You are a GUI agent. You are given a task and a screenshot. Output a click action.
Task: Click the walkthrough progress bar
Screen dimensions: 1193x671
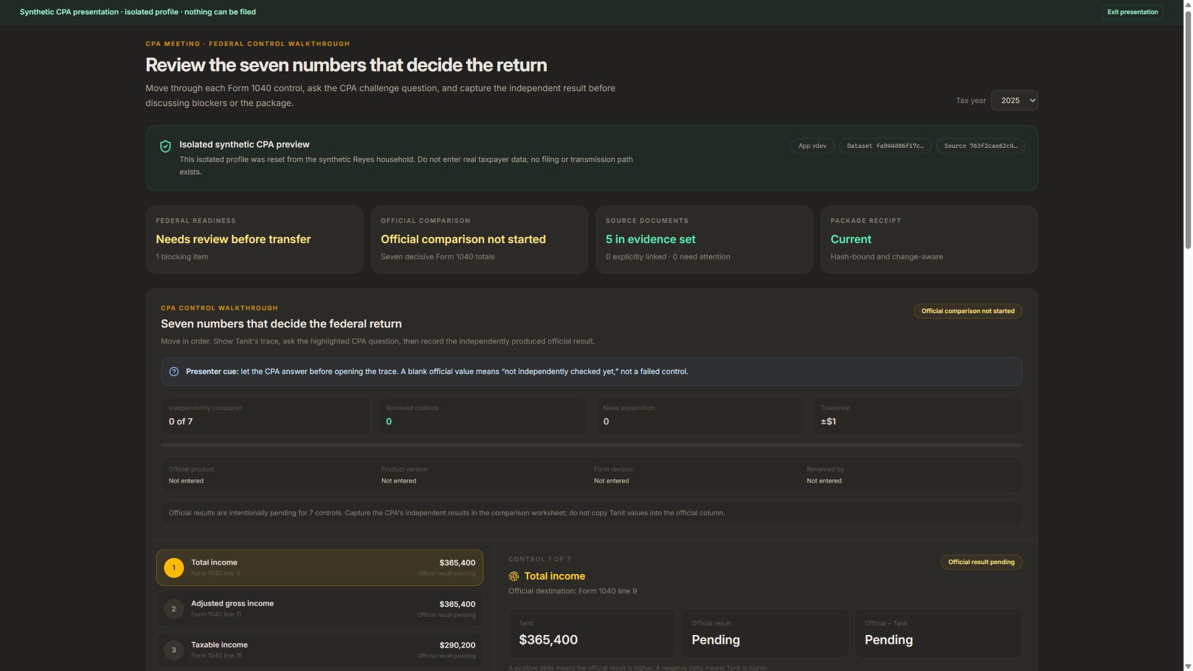tap(592, 445)
